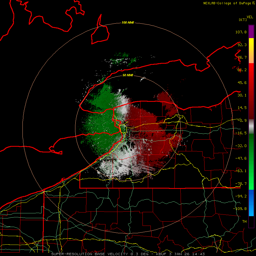Click the -94.2 legend value
The width and height of the screenshot is (256, 256).
tap(241, 196)
